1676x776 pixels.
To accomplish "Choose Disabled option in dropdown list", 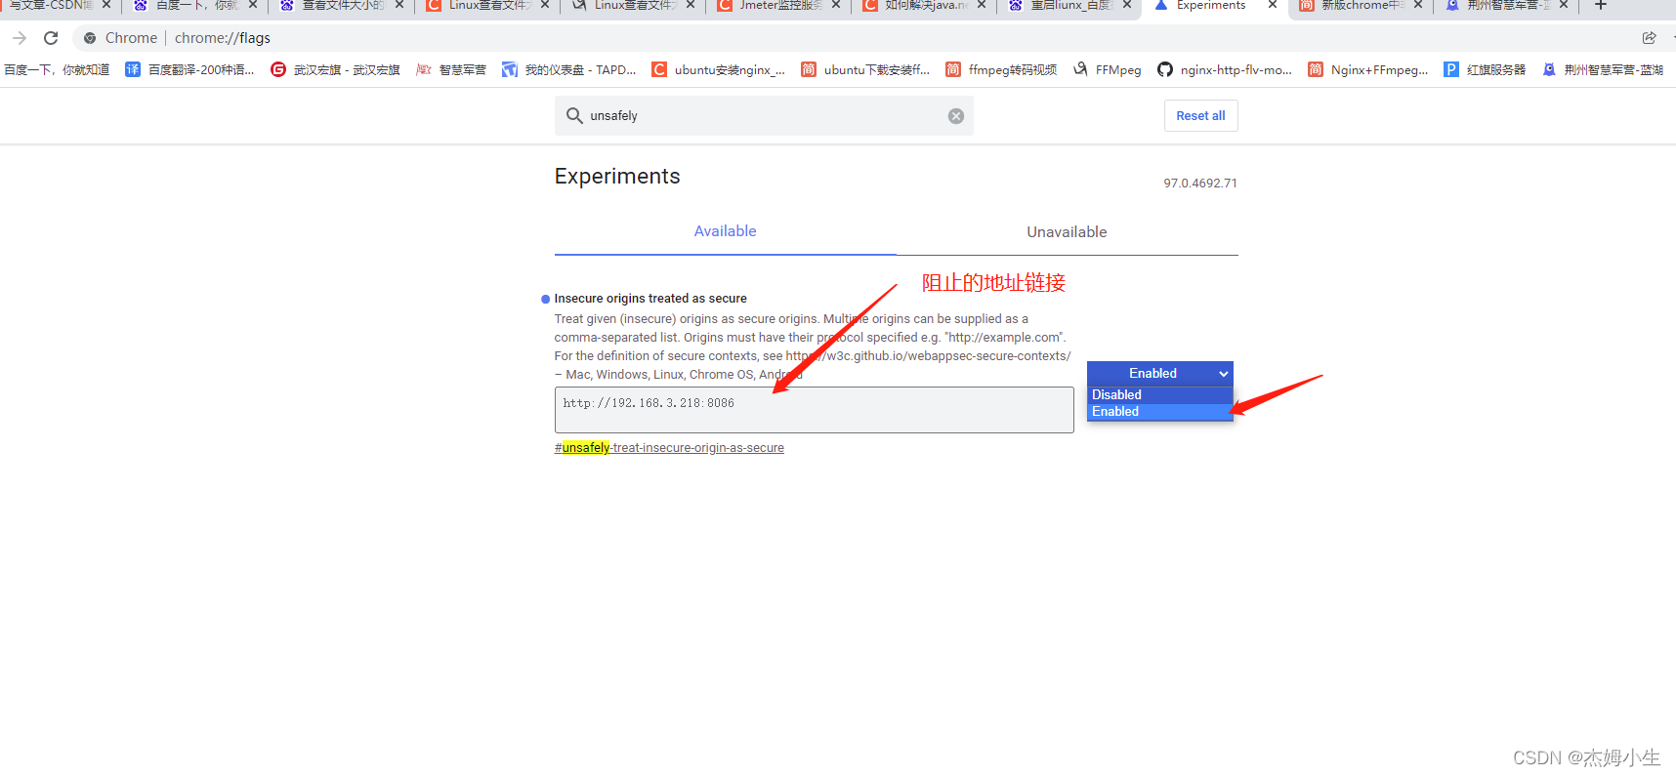I will pyautogui.click(x=1159, y=394).
